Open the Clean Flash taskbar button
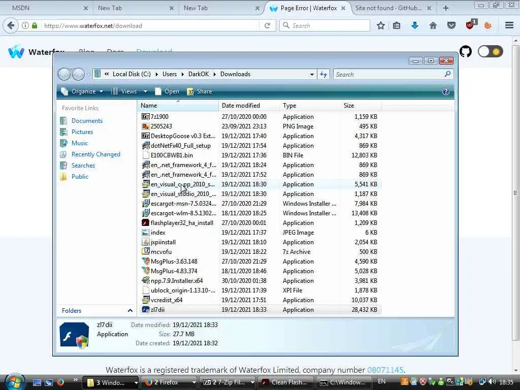The width and height of the screenshot is (520, 390). [x=286, y=382]
